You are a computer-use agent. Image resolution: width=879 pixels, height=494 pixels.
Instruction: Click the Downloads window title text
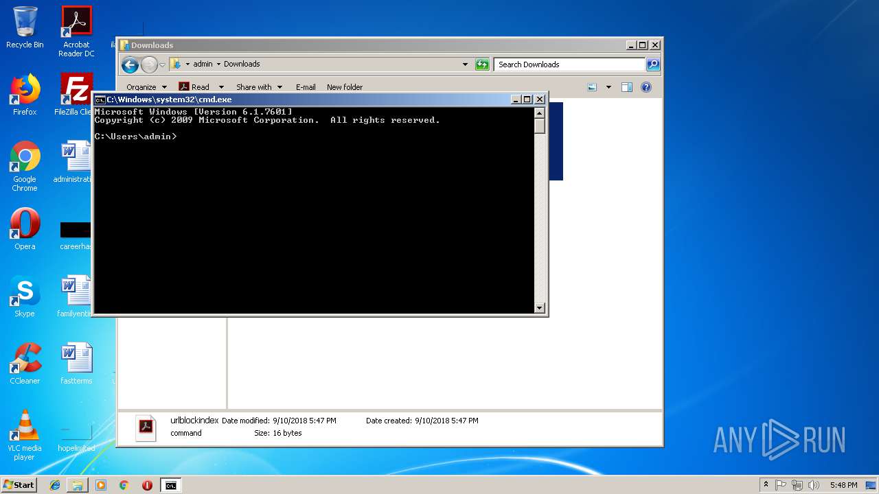tap(152, 45)
